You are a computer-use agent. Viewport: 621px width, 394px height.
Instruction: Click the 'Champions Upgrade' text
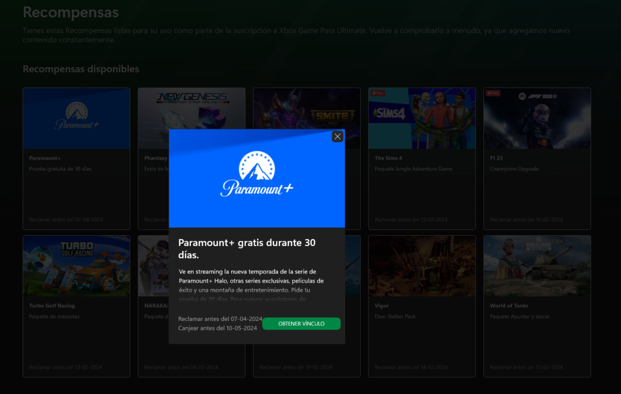[x=514, y=169]
